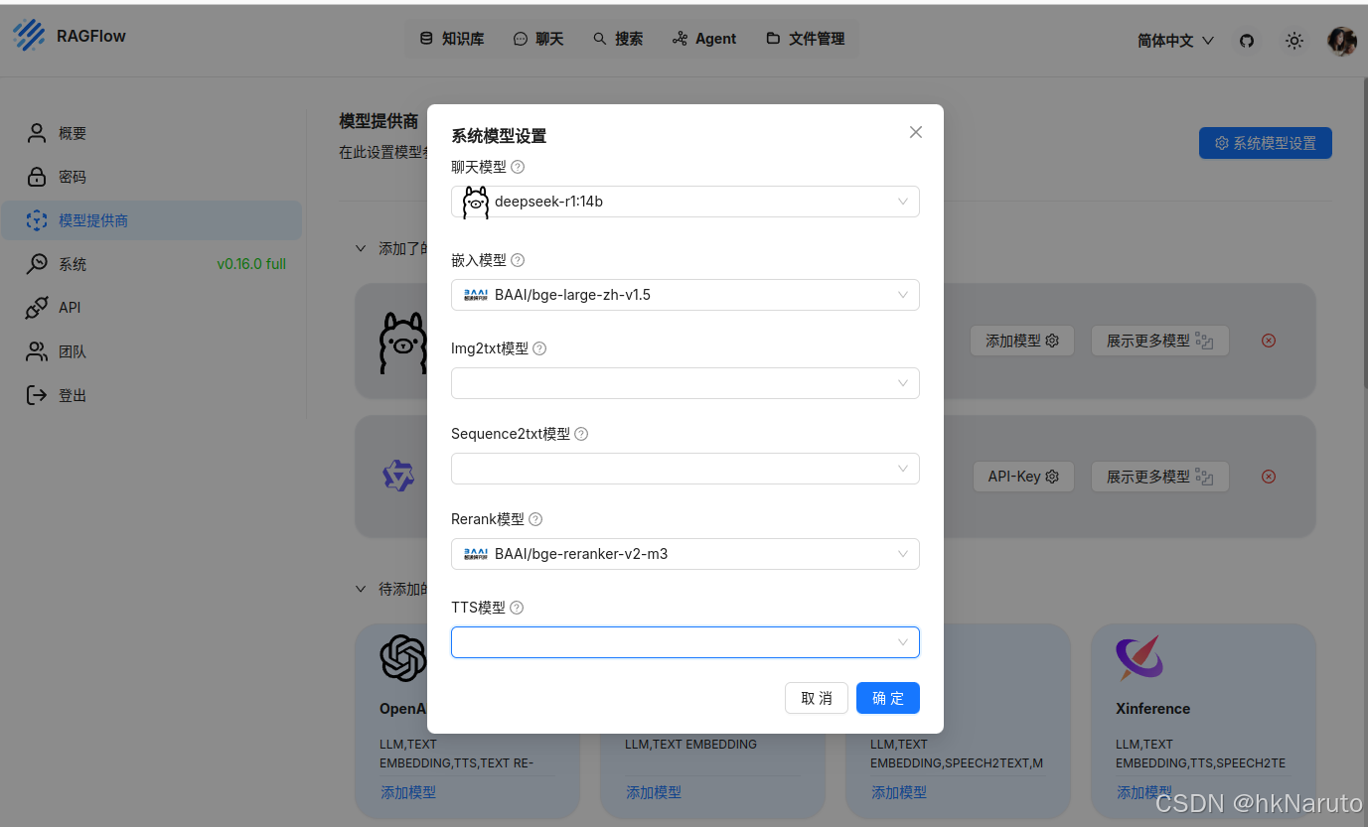Open the 简体中文 language dropdown
This screenshot has height=827, width=1368.
(1176, 41)
